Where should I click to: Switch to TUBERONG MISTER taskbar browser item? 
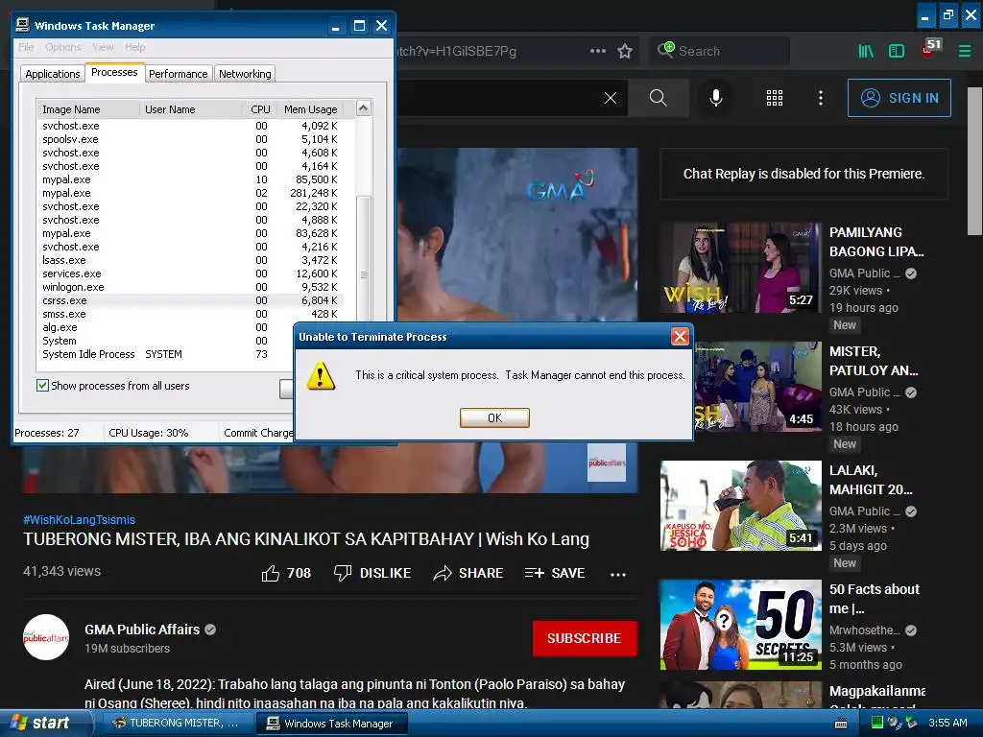pyautogui.click(x=177, y=724)
